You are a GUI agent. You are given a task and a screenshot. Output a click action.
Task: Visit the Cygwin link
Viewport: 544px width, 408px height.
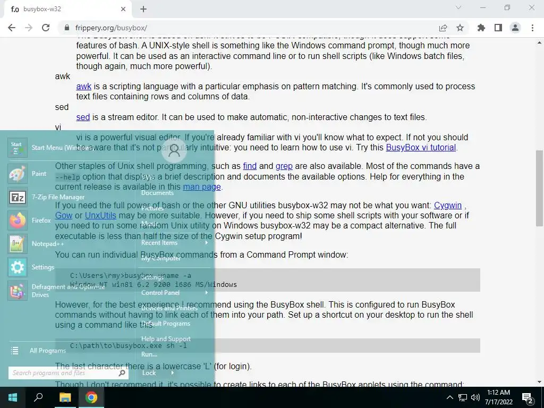point(448,206)
